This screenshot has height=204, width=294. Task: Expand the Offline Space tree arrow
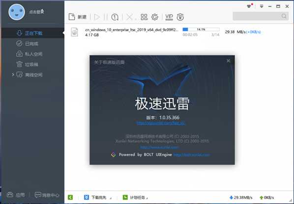[x=13, y=75]
